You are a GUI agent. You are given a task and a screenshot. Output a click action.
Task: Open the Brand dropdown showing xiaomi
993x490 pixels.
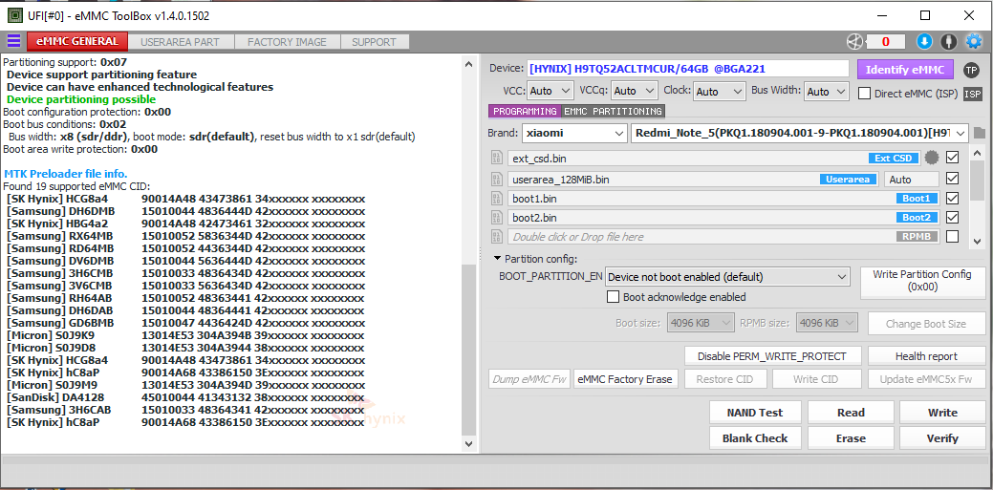(x=574, y=133)
